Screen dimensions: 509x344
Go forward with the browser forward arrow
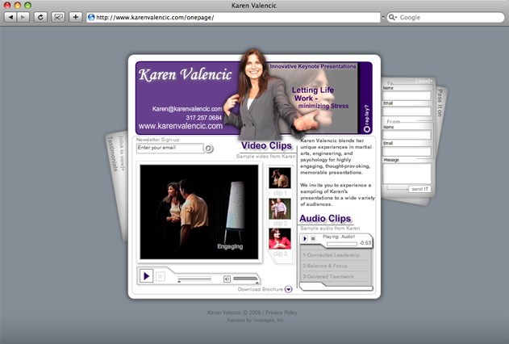coord(23,17)
